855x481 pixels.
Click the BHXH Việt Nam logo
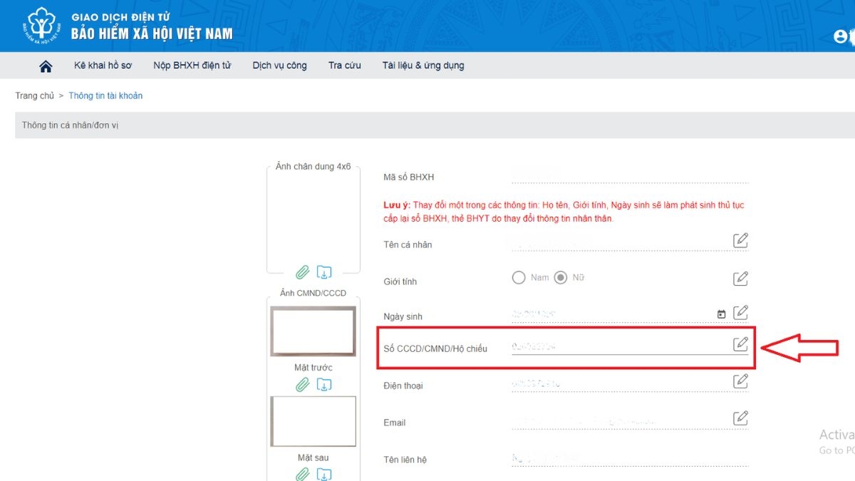coord(43,26)
